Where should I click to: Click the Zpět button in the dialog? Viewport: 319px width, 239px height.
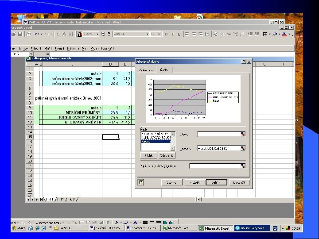[195, 182]
